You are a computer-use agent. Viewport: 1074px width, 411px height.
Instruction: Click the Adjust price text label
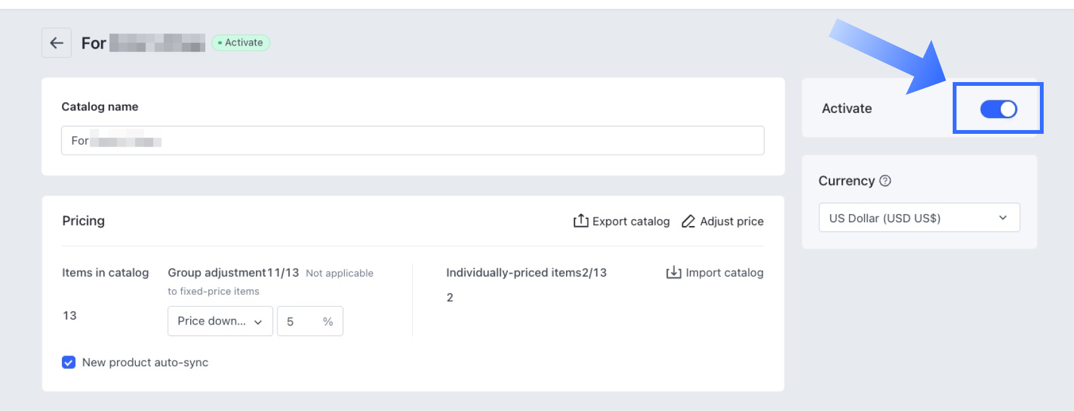click(732, 222)
